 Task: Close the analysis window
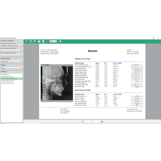(158, 38)
